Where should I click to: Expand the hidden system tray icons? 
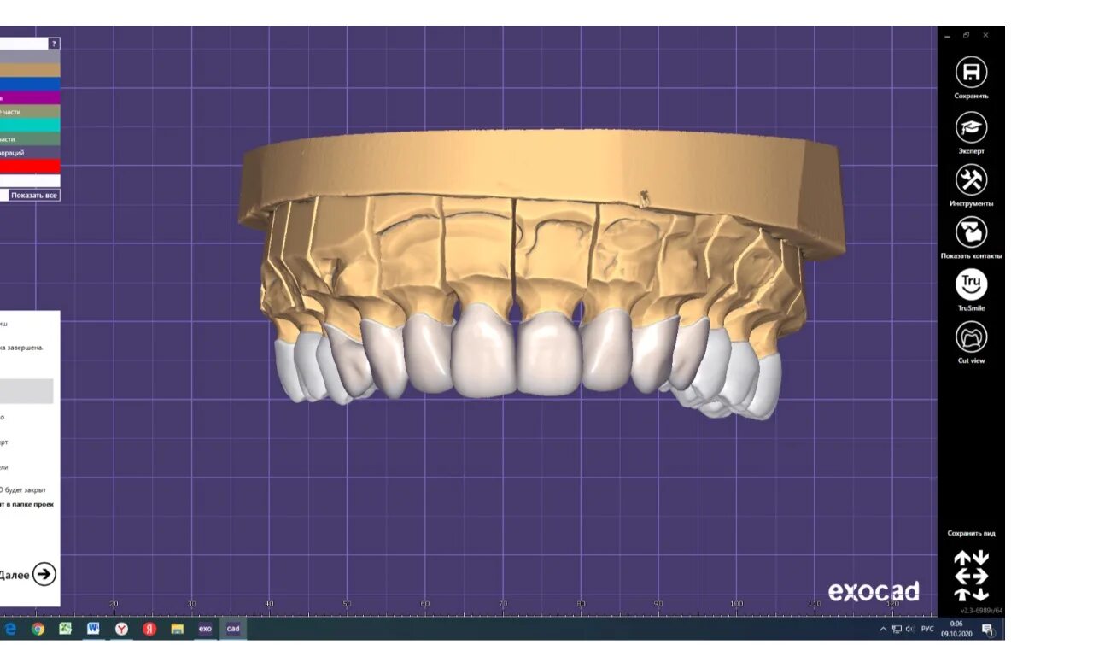883,630
